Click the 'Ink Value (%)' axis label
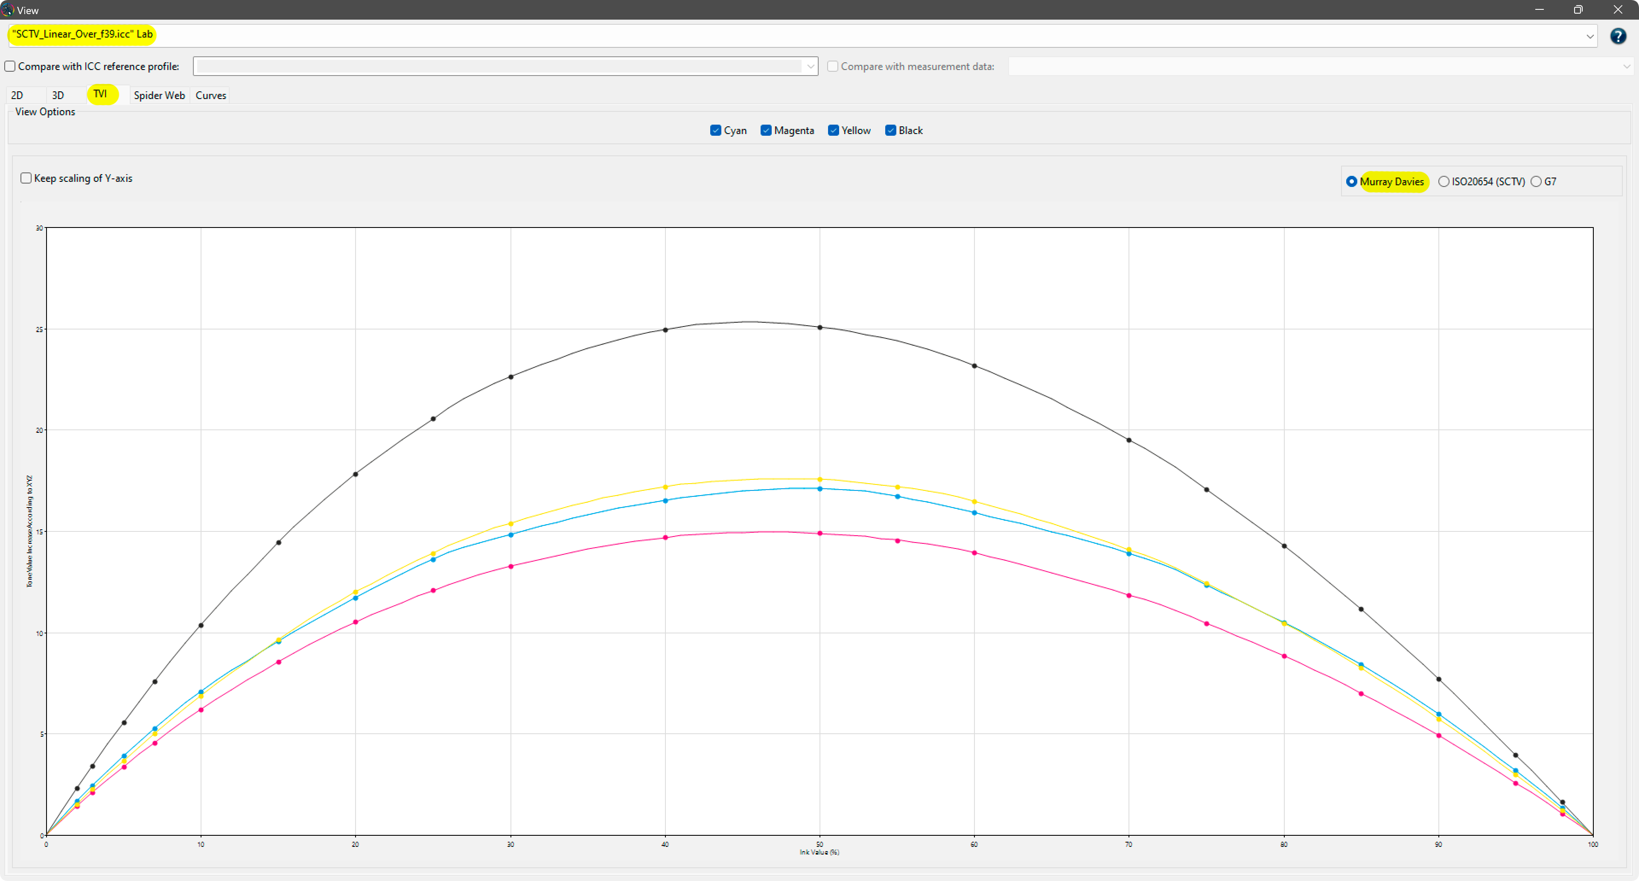This screenshot has width=1639, height=881. [819, 852]
